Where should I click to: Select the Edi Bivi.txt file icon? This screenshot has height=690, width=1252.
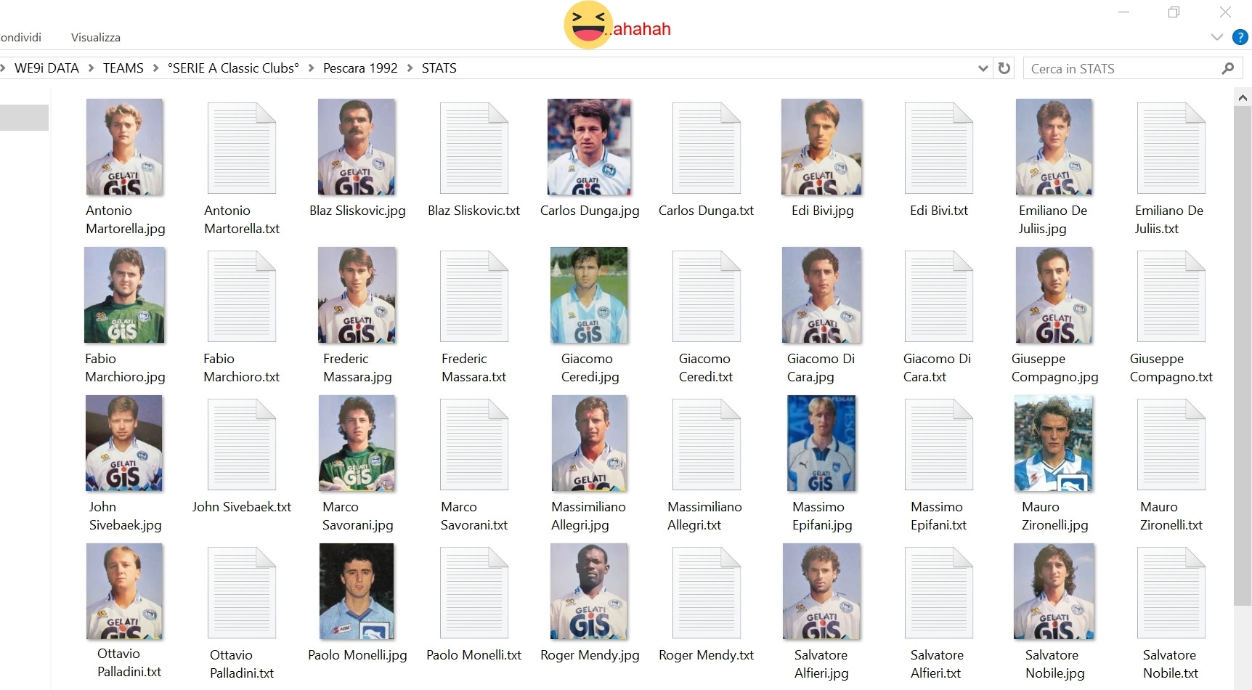coord(938,147)
